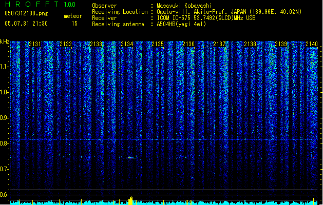This screenshot has width=323, height=205.
Task: Click time marker 2134
Action: pyautogui.click(x=127, y=44)
